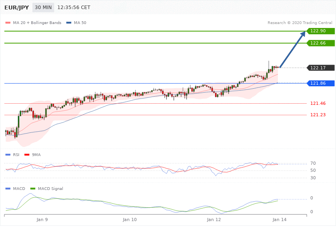Click the MA 50 legend label
The height and width of the screenshot is (227, 336).
[x=80, y=22]
